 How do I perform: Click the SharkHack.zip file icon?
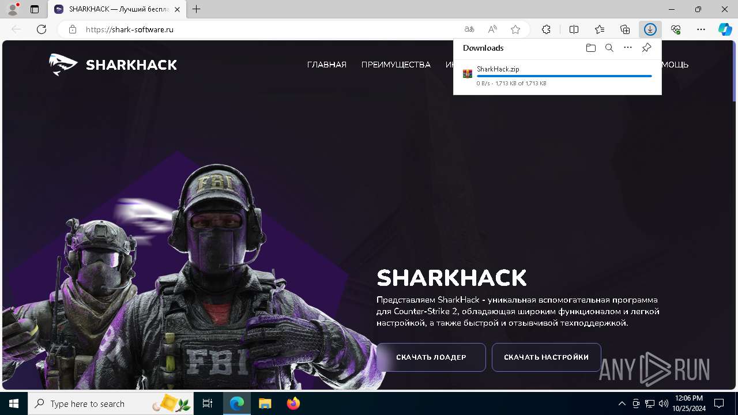[x=468, y=73]
